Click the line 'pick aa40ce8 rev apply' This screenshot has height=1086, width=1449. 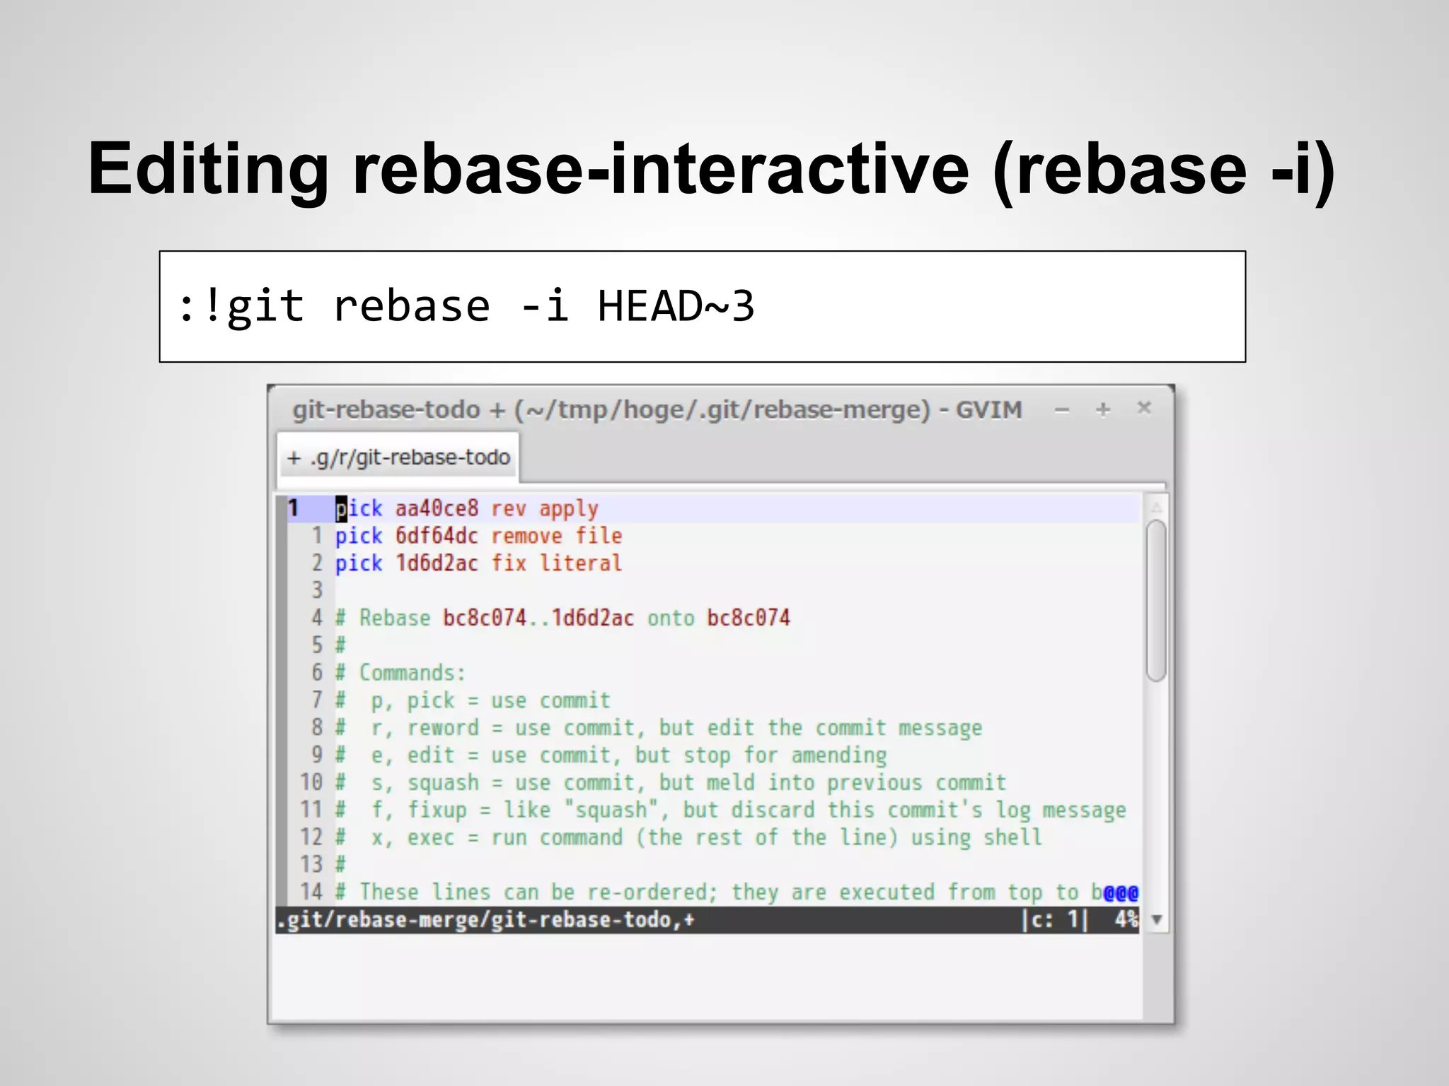[x=467, y=508]
